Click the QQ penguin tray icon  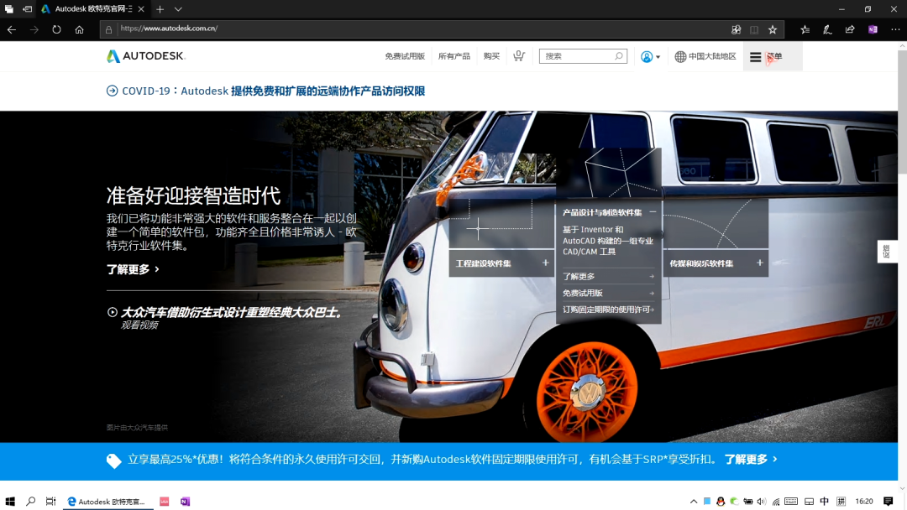click(721, 502)
